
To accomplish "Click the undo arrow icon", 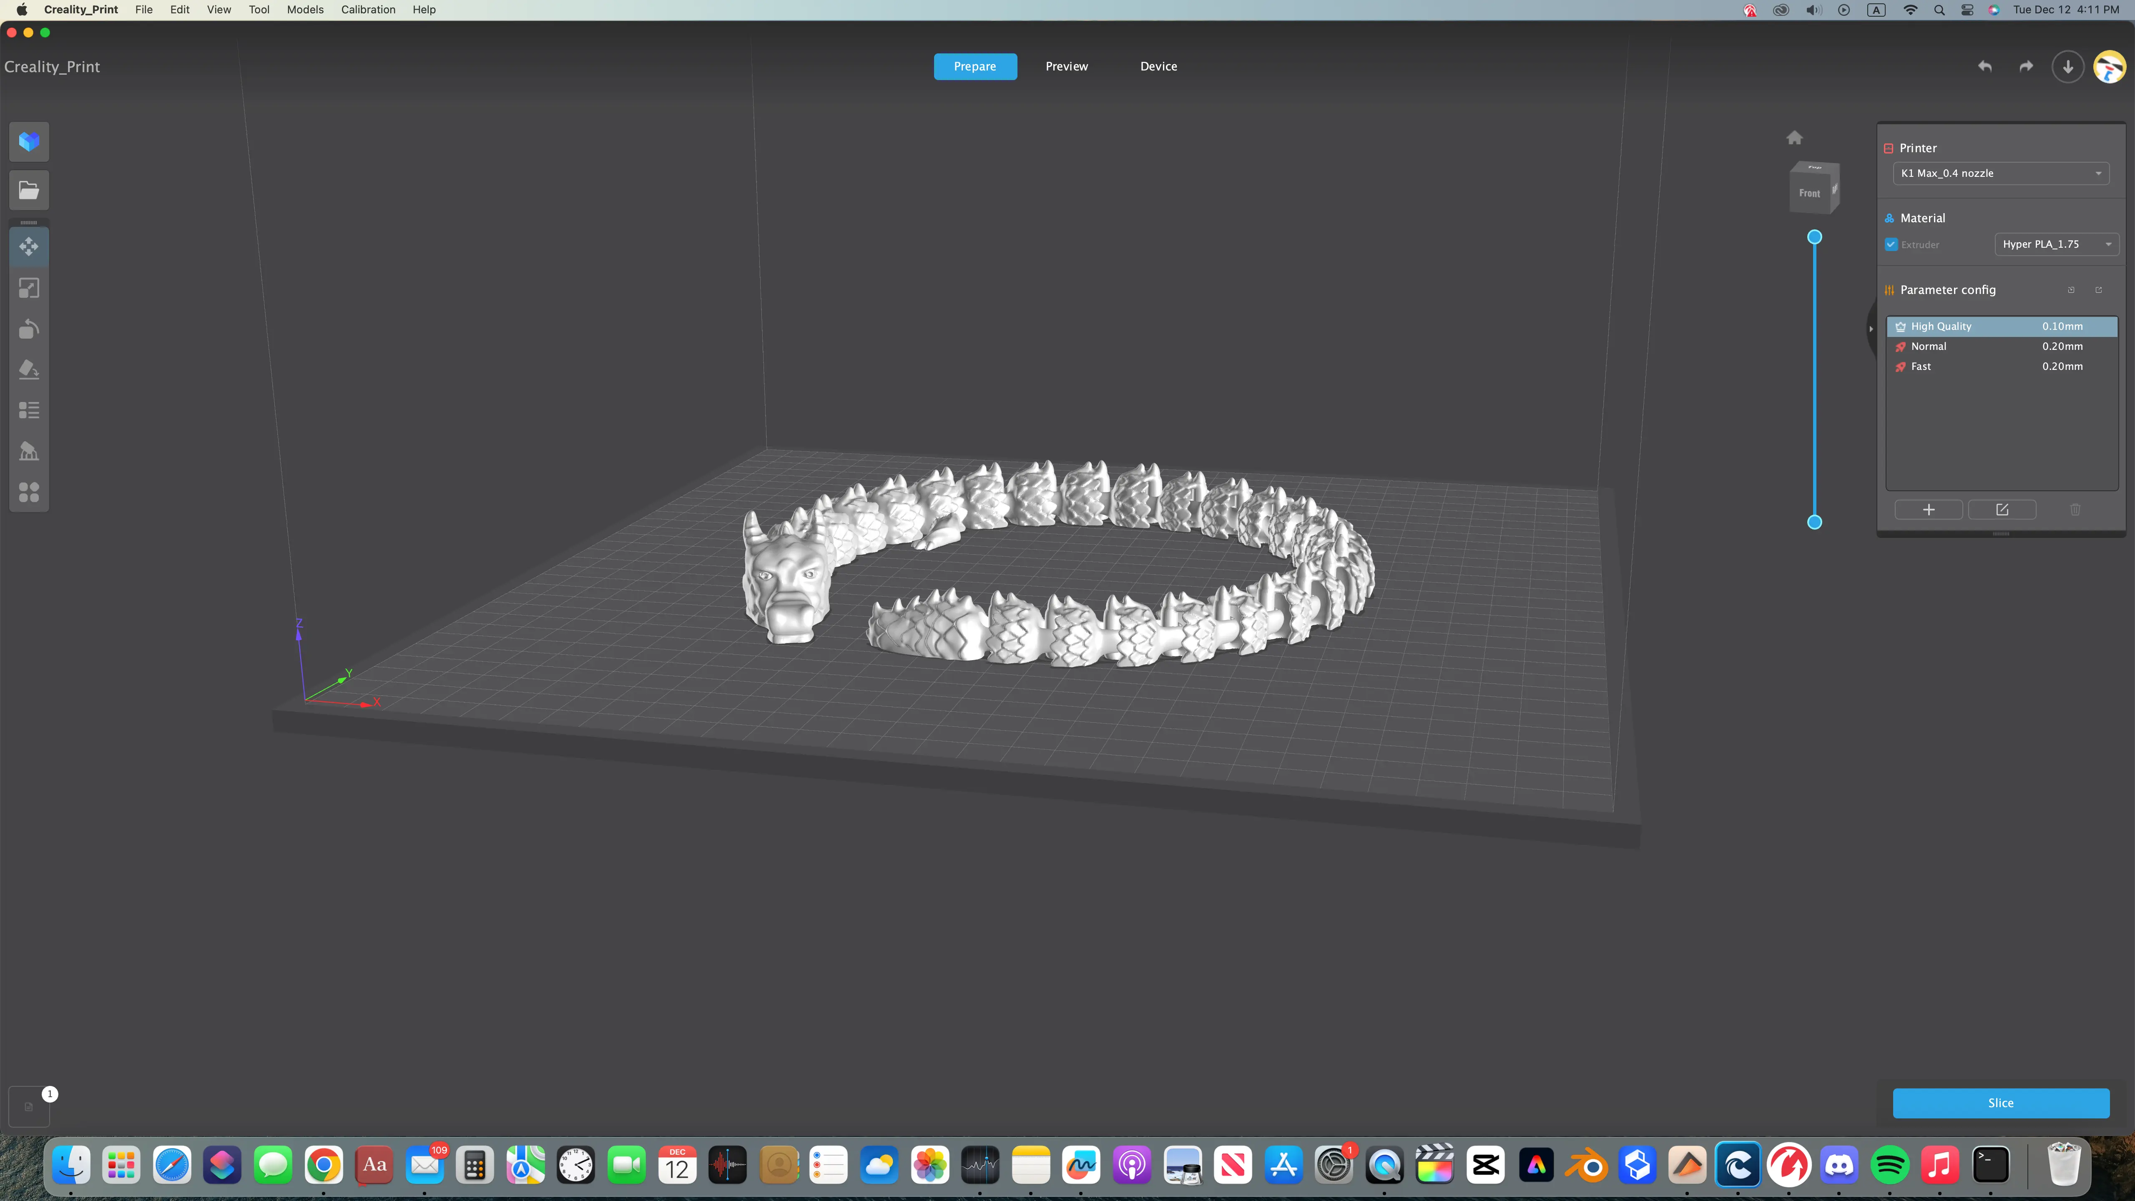I will [1984, 66].
